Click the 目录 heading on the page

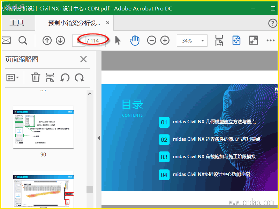coord(133,104)
